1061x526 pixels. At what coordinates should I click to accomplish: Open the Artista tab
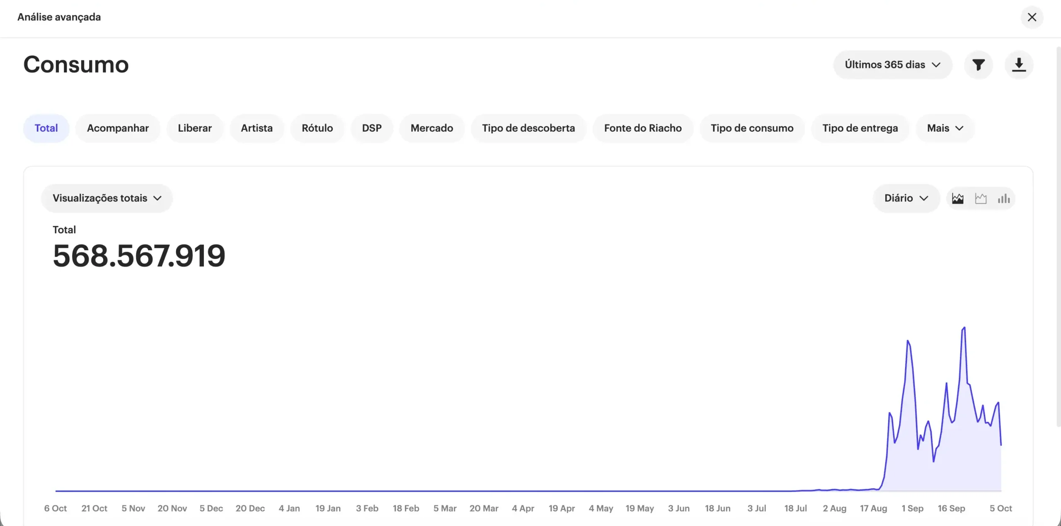pos(257,128)
